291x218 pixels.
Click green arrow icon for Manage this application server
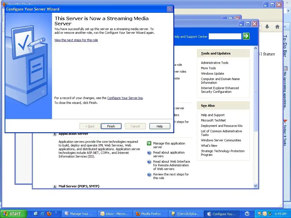(x=149, y=143)
